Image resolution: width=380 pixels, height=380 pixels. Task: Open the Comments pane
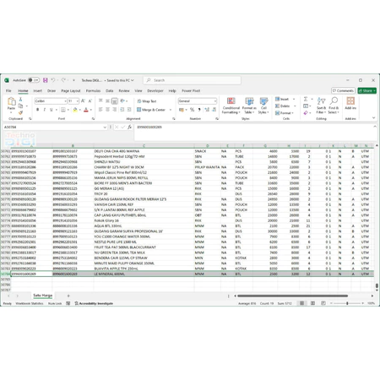(x=343, y=90)
